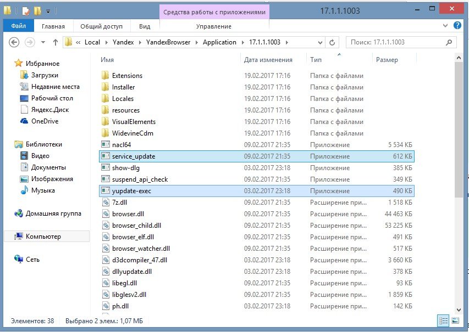Click the New Folder quick access icon
The height and width of the screenshot is (332, 469).
pyautogui.click(x=37, y=11)
